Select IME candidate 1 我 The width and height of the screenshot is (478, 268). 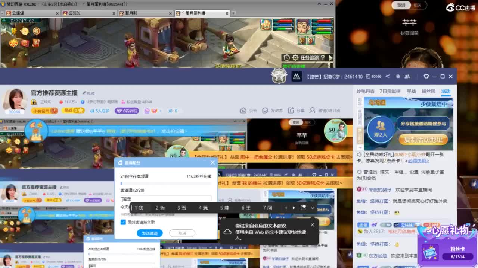point(139,208)
